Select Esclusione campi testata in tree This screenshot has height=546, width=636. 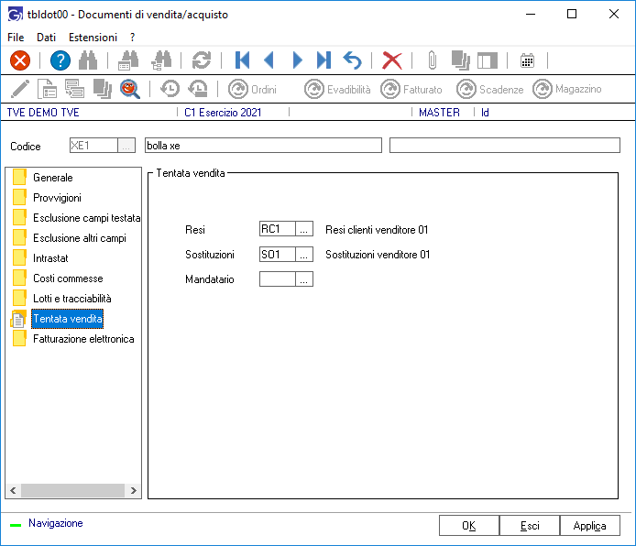coord(86,218)
